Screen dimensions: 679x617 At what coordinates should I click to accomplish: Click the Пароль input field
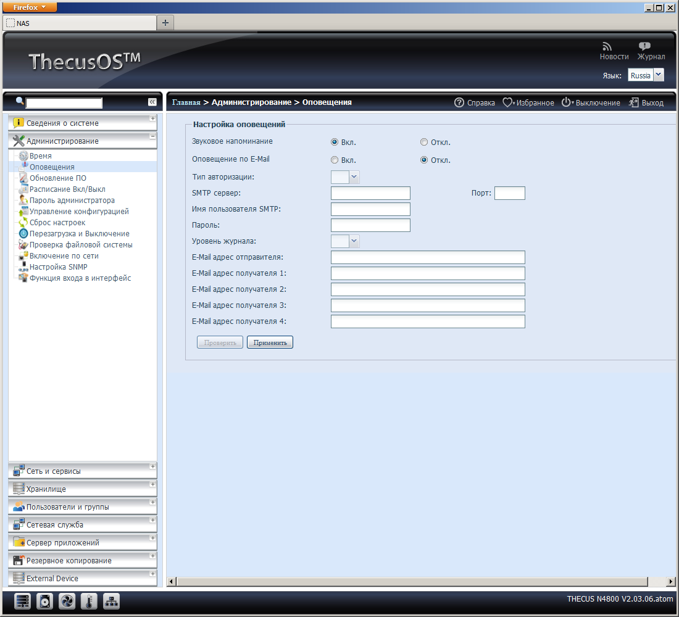coord(370,225)
